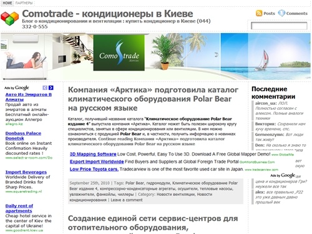The image size is (312, 234).
Task: Open the 3D Mapping Software ad link
Action: pos(93,154)
